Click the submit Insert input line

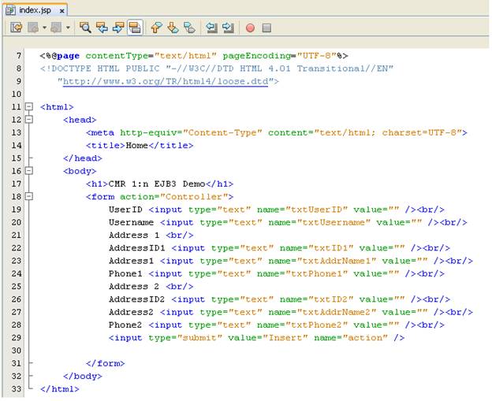256,338
